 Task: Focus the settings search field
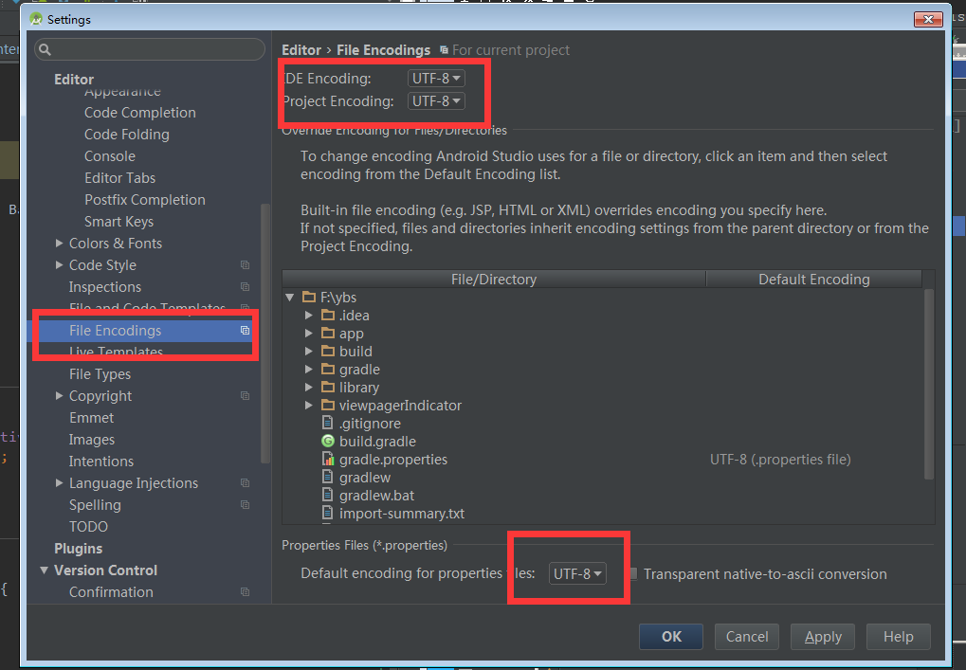point(150,50)
